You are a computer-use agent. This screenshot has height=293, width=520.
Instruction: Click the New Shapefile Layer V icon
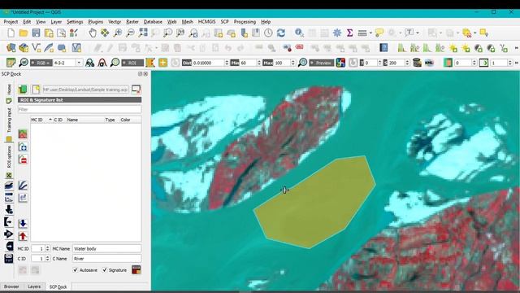click(x=36, y=48)
